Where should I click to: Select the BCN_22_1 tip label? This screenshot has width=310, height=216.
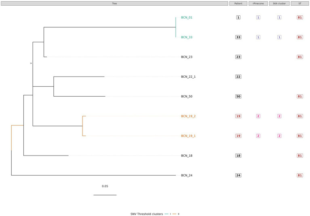click(188, 77)
